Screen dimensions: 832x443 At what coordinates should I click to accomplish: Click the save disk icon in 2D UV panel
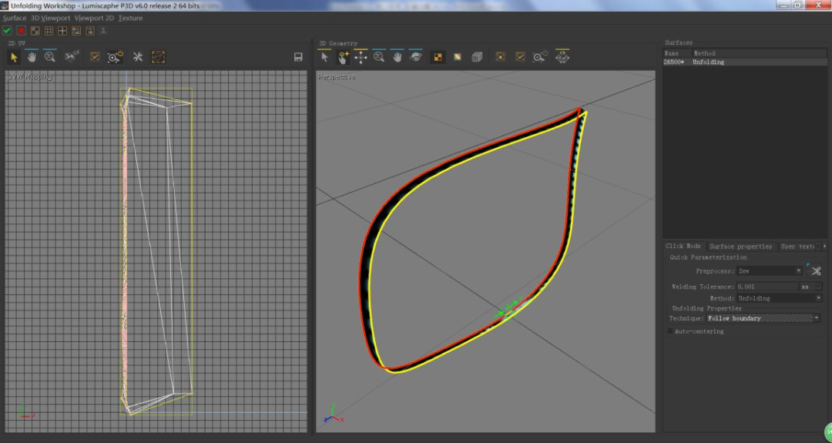298,57
